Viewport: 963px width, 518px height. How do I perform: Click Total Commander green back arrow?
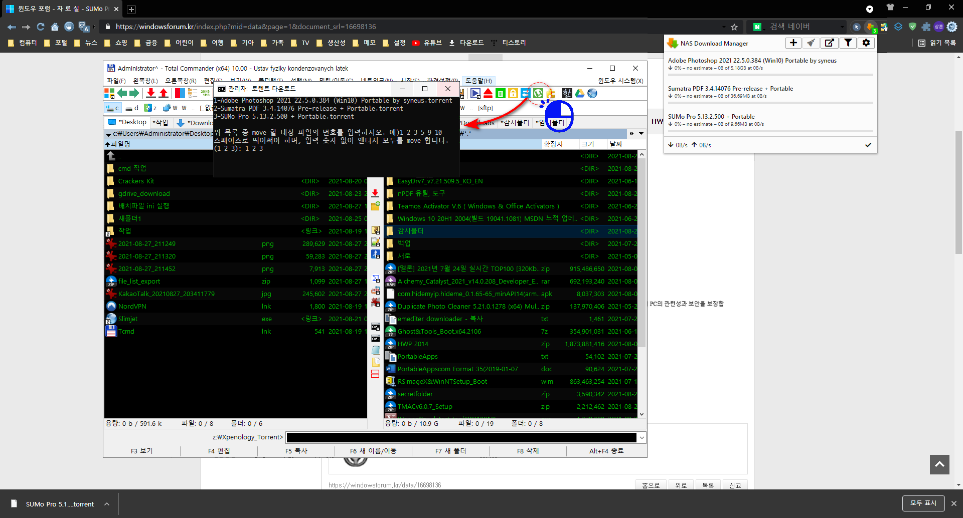[122, 93]
